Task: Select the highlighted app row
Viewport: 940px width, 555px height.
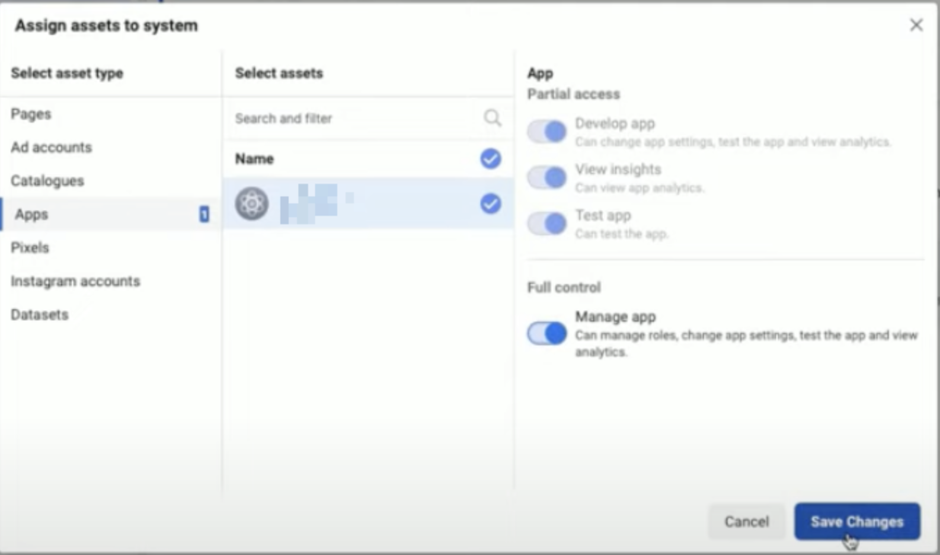Action: [x=356, y=203]
